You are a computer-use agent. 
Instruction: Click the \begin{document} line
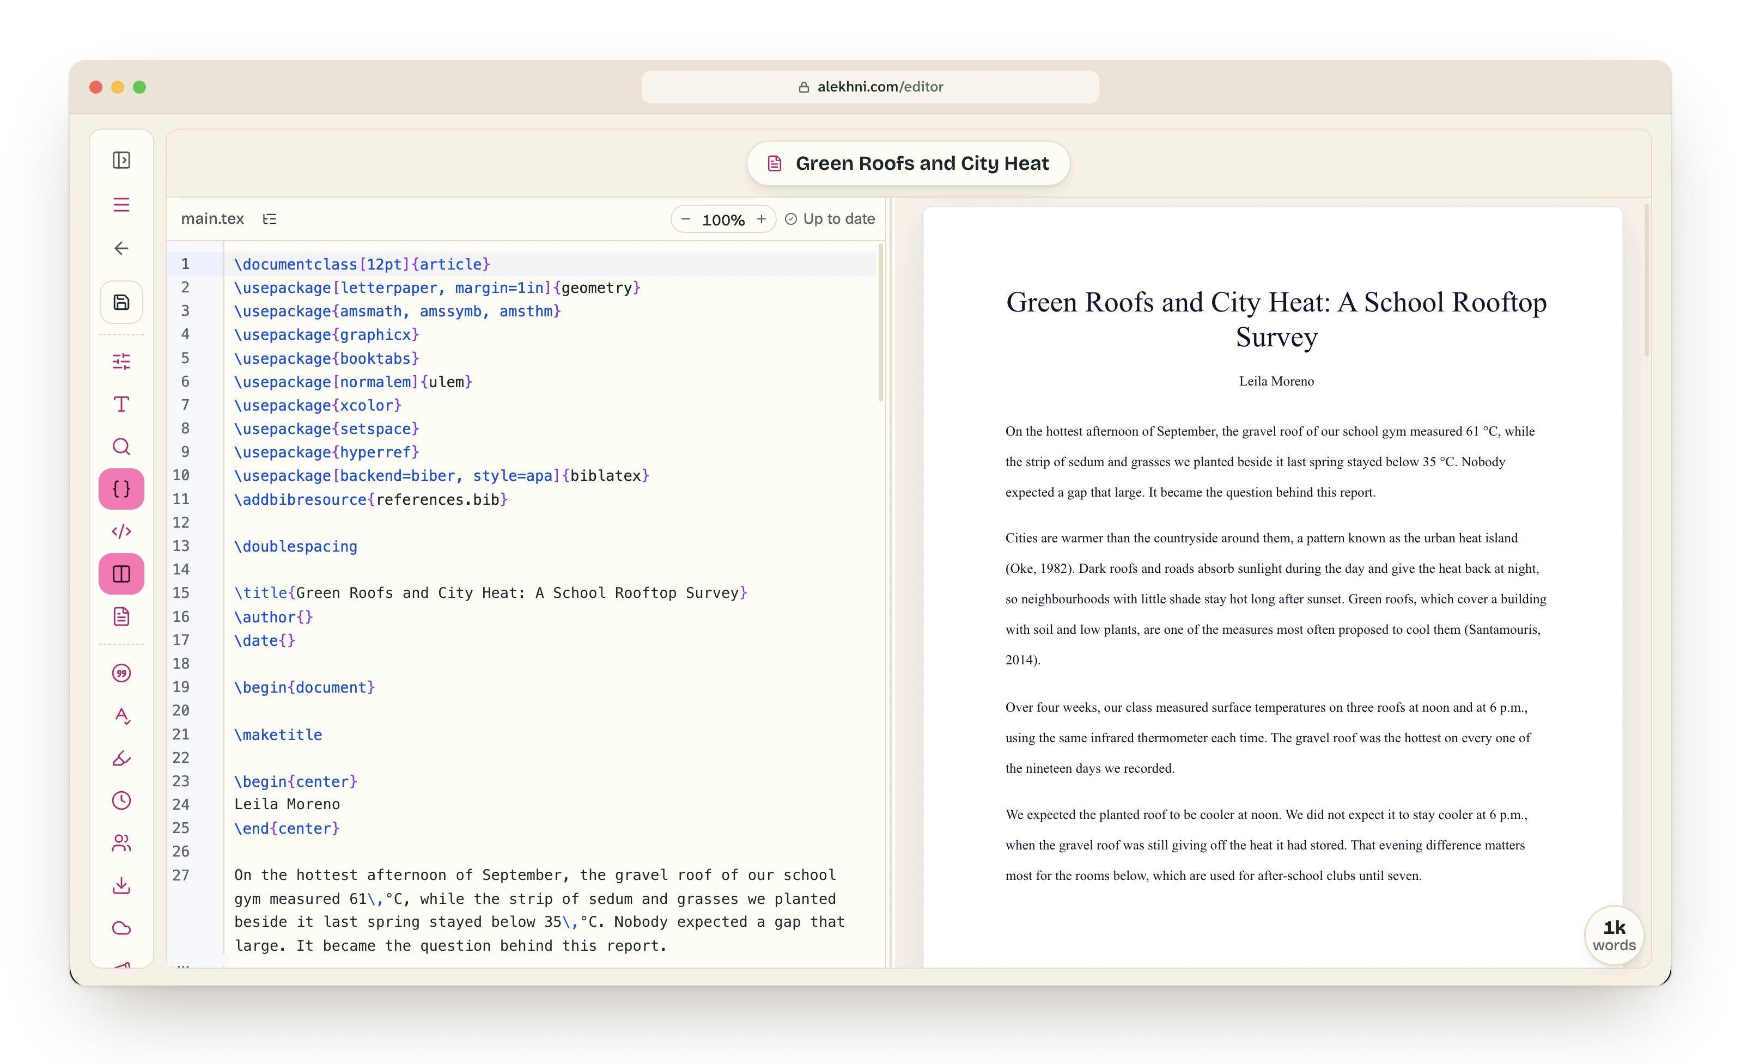coord(305,687)
